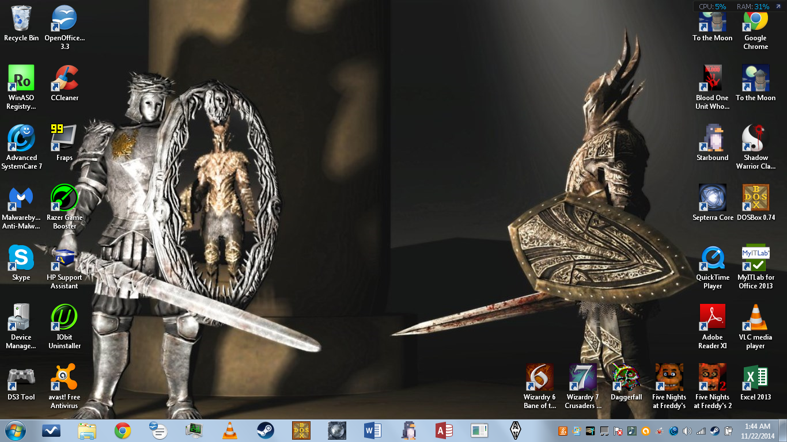Image resolution: width=787 pixels, height=442 pixels.
Task: Open the Skype desktop shortcut
Action: tap(21, 262)
